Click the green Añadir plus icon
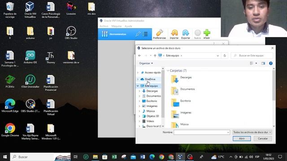287x161 pixels. click(x=207, y=34)
